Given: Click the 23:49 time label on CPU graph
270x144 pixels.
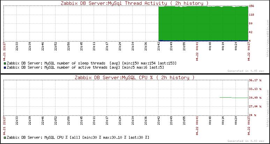Looking at the screenshot, I should 172,120.
